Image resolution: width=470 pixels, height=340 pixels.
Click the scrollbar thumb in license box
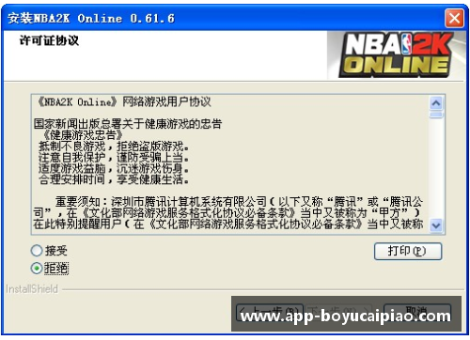point(436,115)
